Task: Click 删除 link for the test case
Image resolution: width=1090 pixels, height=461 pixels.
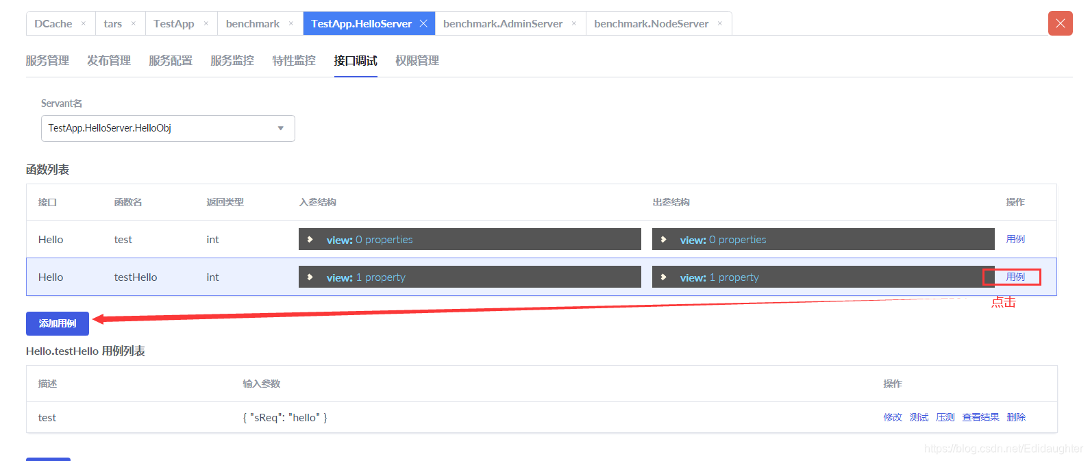Action: pos(1016,417)
